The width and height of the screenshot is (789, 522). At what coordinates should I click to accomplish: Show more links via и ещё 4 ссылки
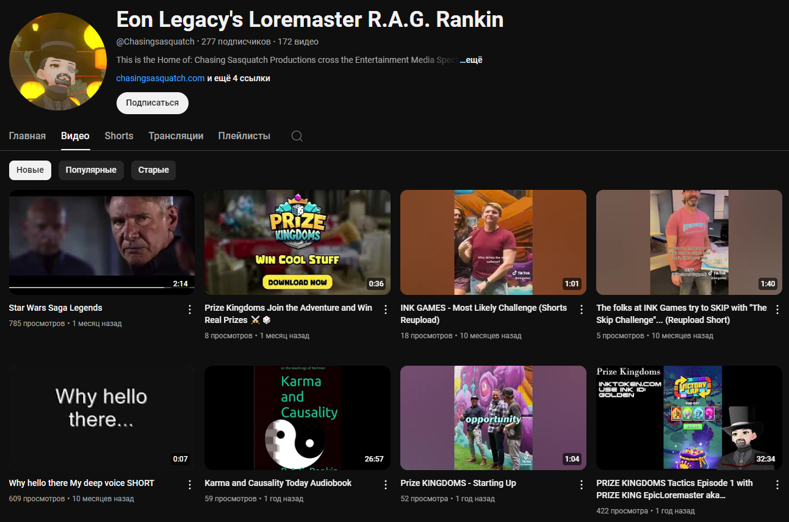pos(239,78)
